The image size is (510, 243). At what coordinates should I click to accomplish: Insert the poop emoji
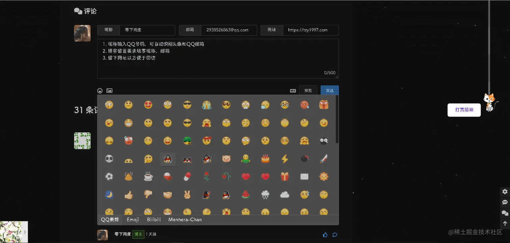point(129,177)
